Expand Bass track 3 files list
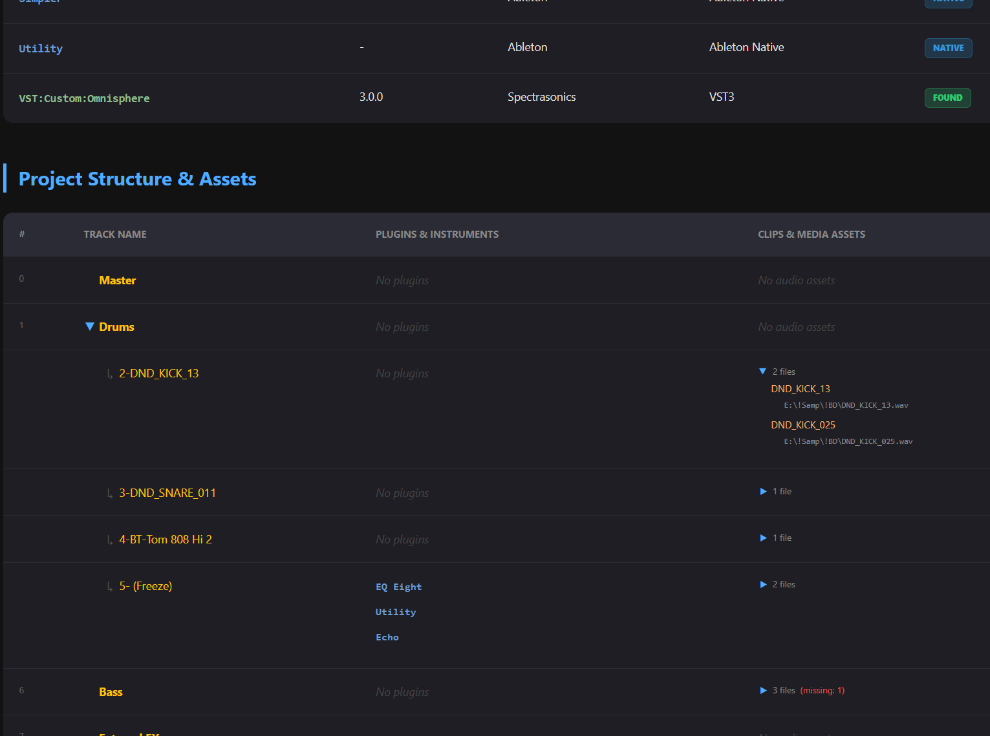This screenshot has width=990, height=736. (x=764, y=691)
